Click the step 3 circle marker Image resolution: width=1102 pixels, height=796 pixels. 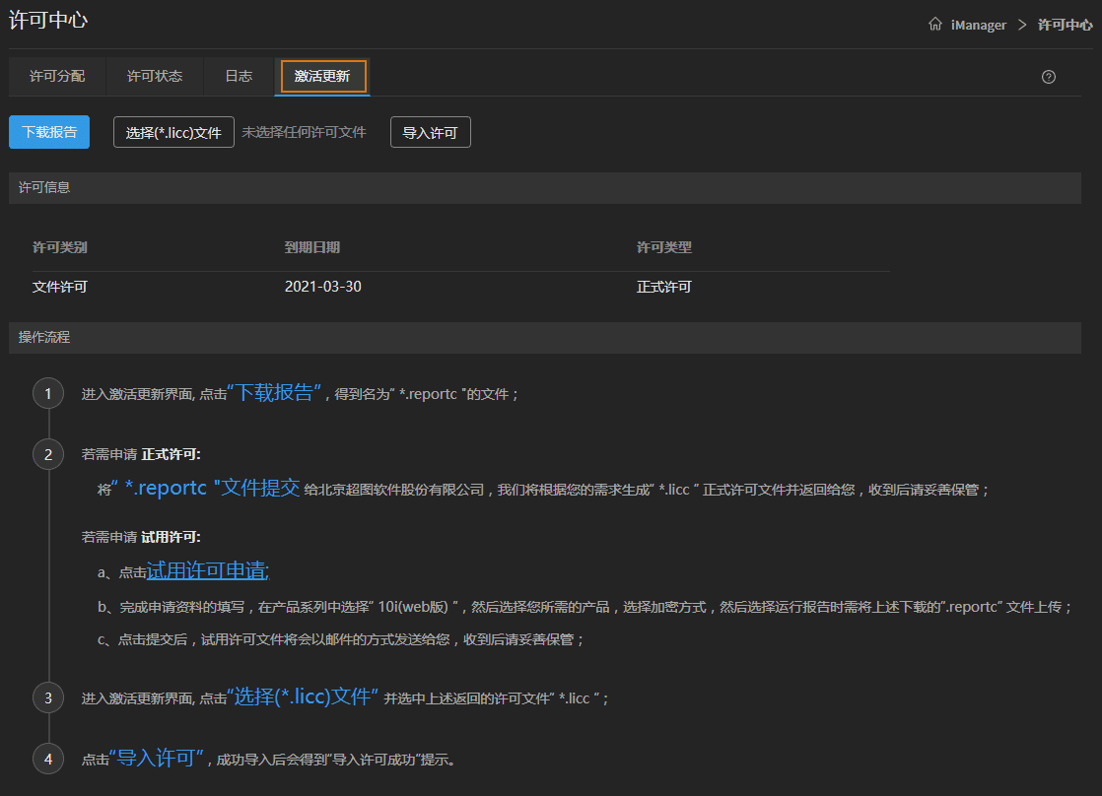48,698
